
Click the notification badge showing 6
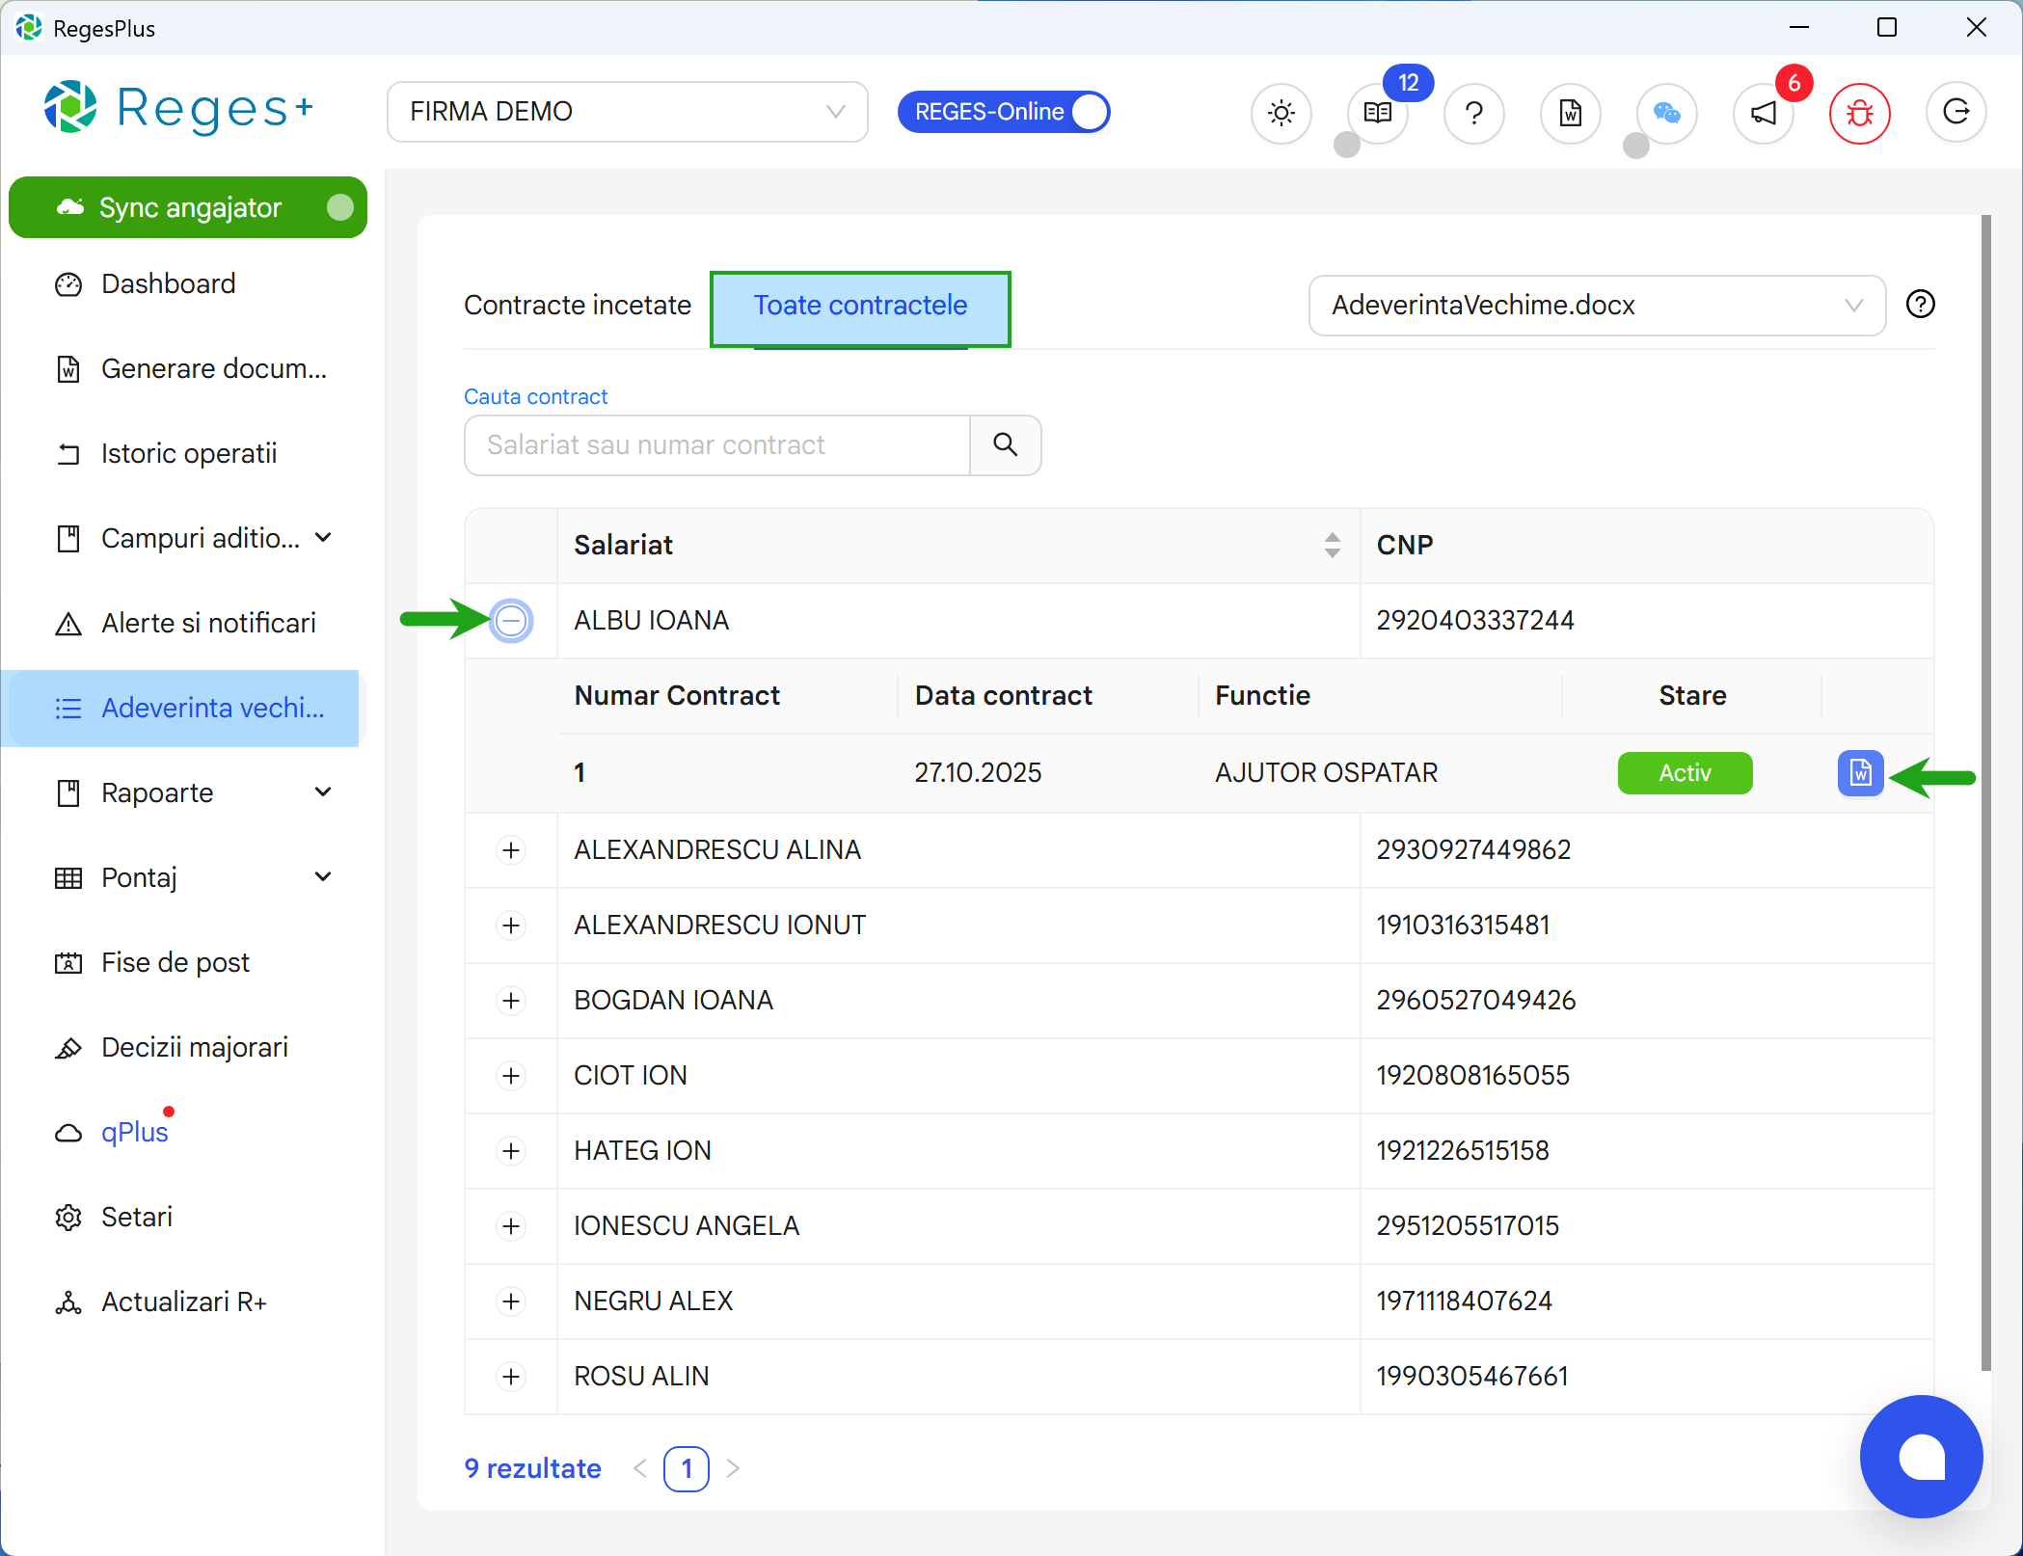point(1794,84)
